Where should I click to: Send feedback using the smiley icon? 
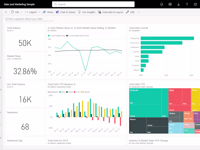(195, 4)
